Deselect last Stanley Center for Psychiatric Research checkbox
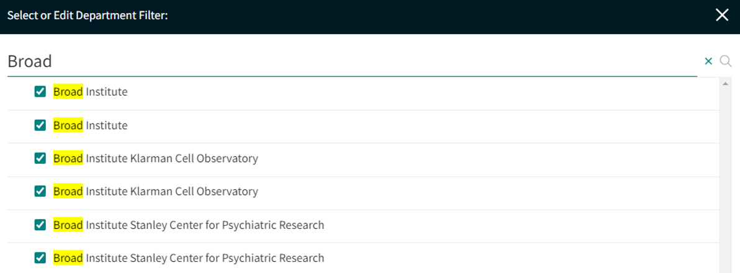The height and width of the screenshot is (273, 740). (40, 258)
